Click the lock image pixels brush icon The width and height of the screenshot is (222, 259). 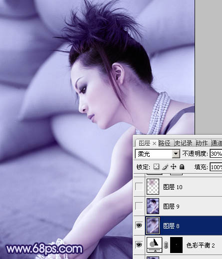[165, 167]
